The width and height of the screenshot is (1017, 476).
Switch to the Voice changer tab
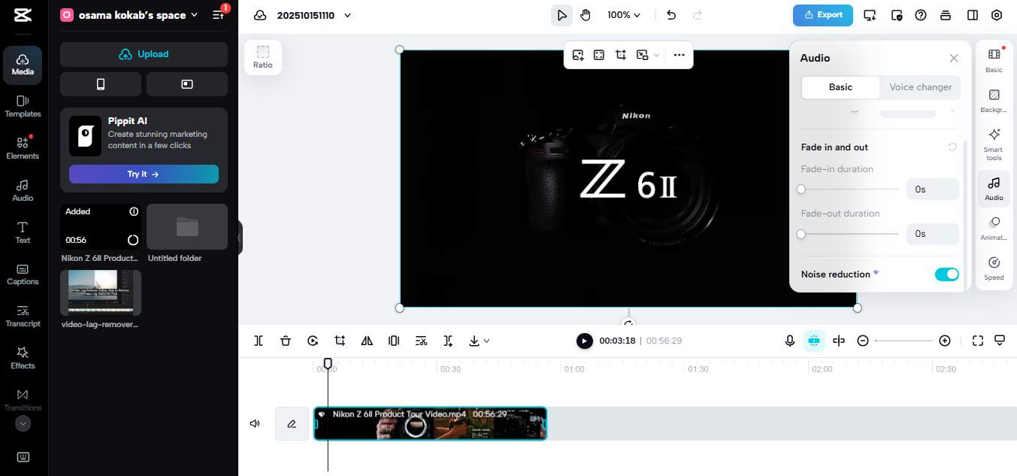920,87
